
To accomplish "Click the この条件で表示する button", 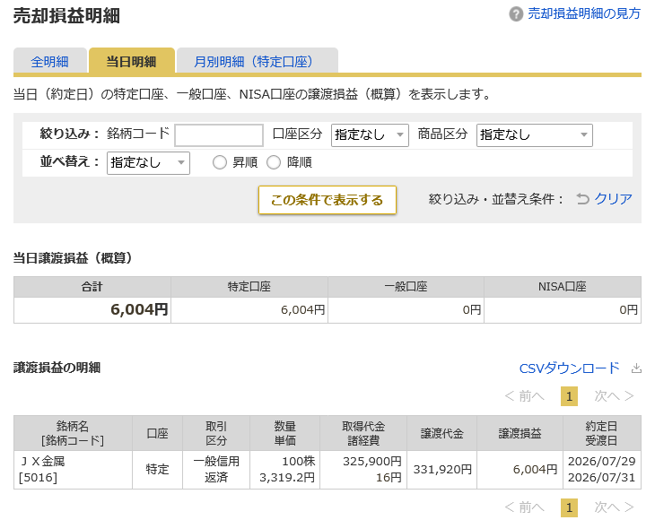I will [327, 200].
